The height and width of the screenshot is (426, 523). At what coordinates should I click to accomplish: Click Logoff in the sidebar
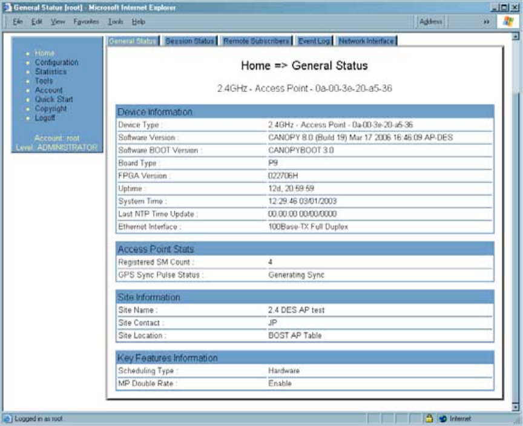[x=45, y=117]
